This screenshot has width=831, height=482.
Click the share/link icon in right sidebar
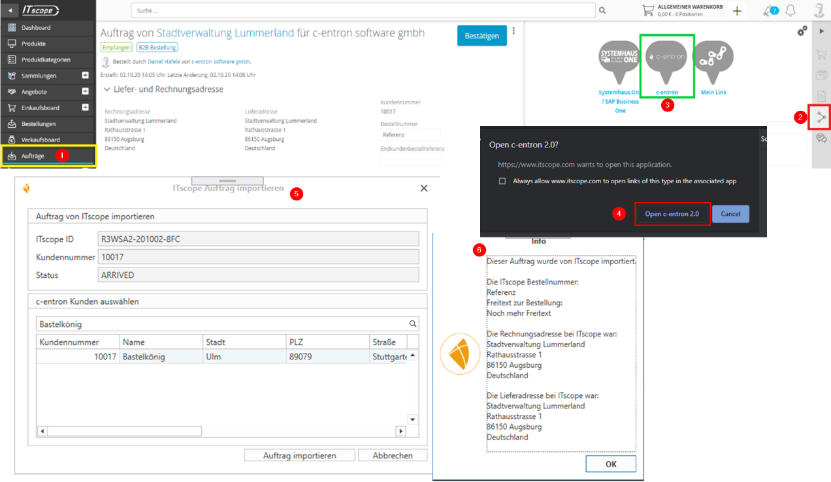pyautogui.click(x=821, y=117)
